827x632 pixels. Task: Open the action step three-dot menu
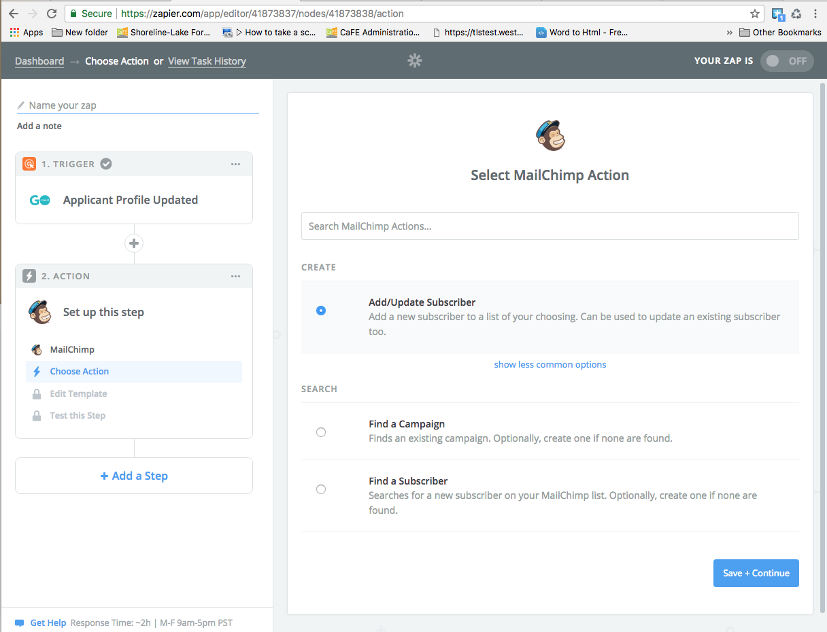tap(235, 276)
